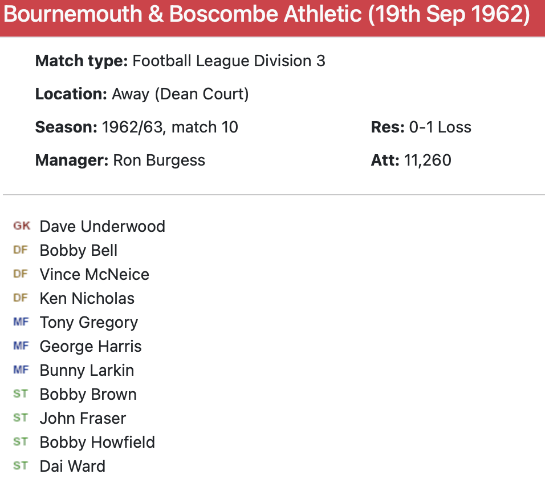Open Vince McNeice's profile
This screenshot has width=545, height=482.
94,274
